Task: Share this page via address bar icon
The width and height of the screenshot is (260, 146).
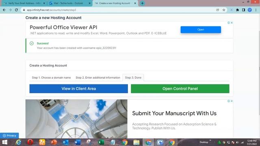Action: tap(218, 10)
